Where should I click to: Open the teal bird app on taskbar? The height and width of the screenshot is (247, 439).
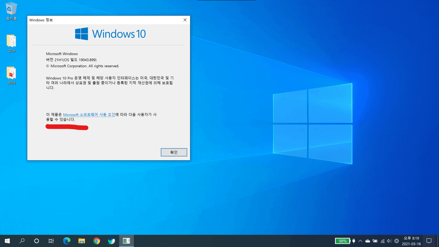tap(111, 241)
